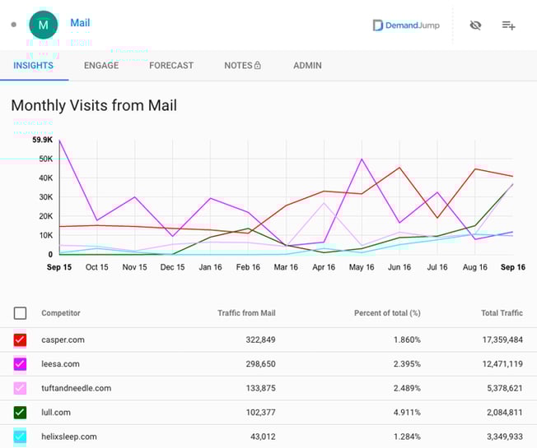Click the 298,650 traffic value
This screenshot has width=537, height=448.
(x=260, y=364)
